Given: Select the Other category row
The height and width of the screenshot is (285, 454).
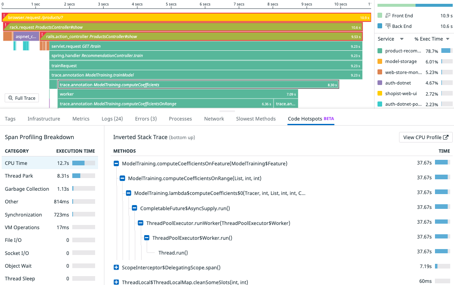Looking at the screenshot, I should tap(50, 202).
